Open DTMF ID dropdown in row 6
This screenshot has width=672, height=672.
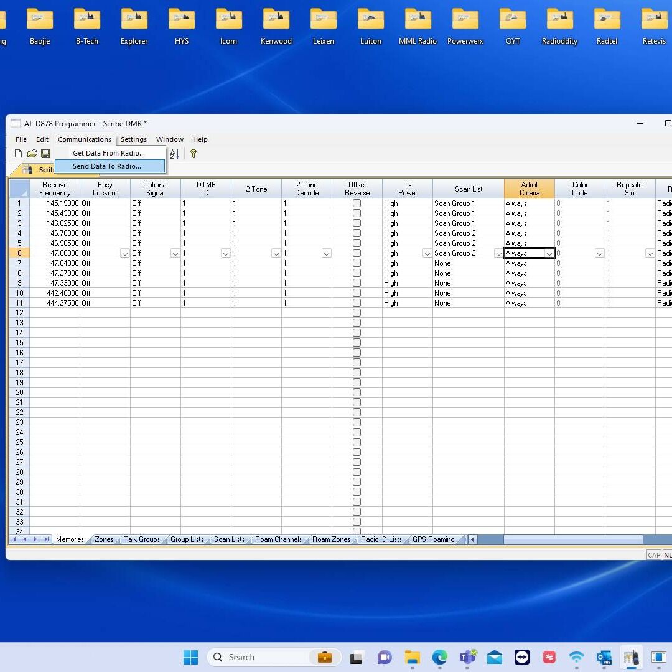225,253
